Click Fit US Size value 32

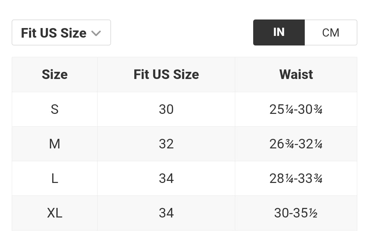[x=166, y=144]
